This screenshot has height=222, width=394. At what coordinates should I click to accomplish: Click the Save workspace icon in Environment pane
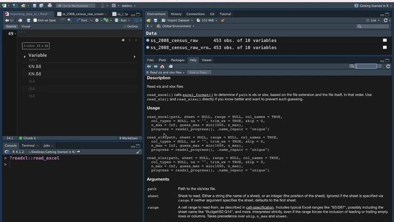[x=156, y=20]
